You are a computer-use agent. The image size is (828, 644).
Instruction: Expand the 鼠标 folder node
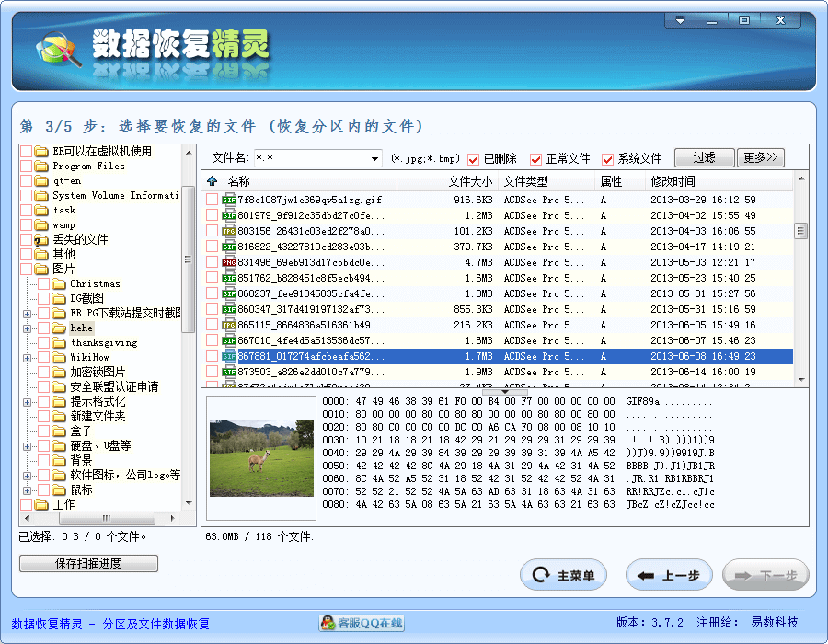tap(27, 490)
